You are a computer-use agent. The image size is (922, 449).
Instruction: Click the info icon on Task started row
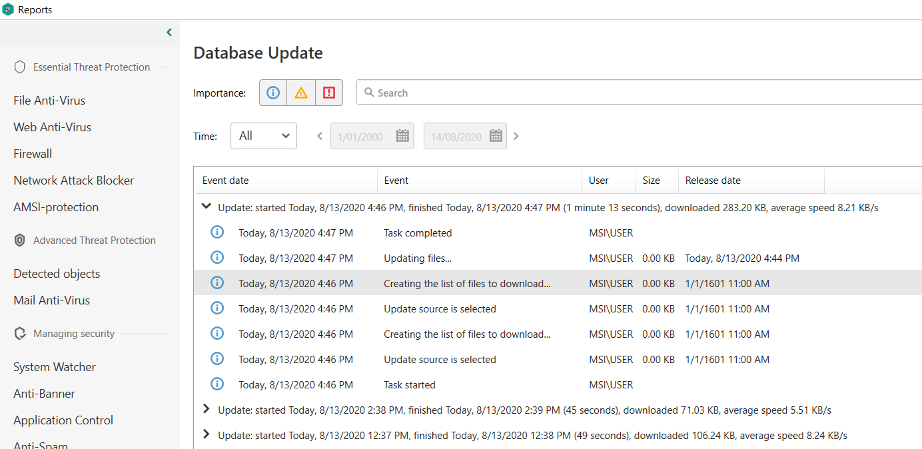[217, 384]
